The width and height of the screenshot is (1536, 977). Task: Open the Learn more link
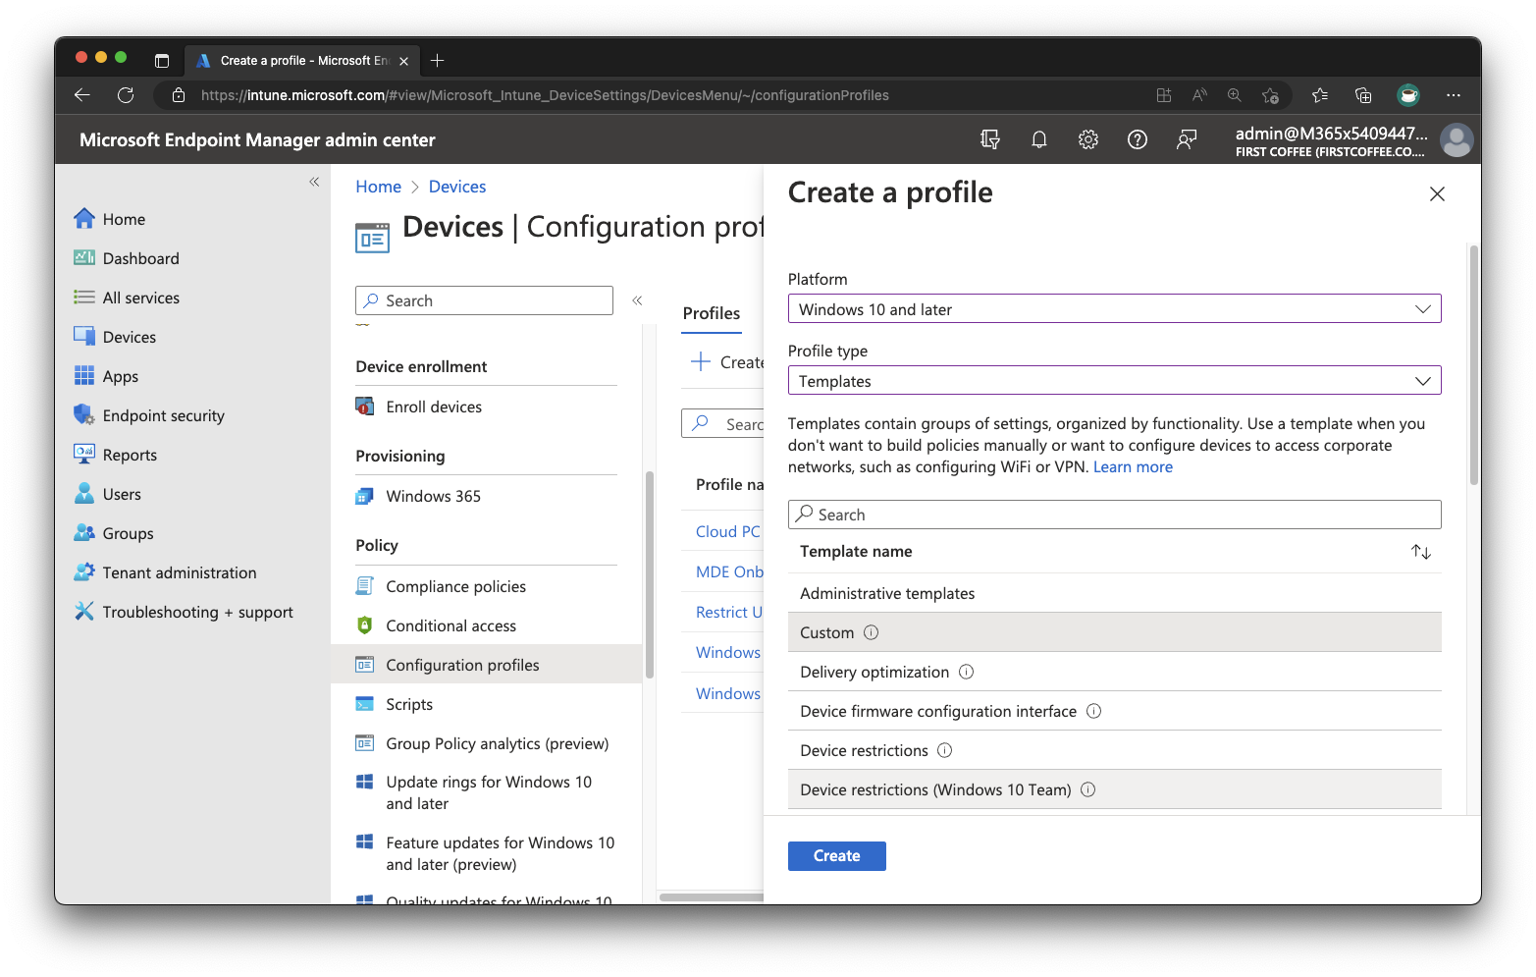1133,466
